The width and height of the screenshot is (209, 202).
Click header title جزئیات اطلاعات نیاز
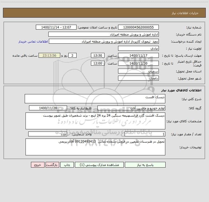pyautogui.click(x=185, y=13)
